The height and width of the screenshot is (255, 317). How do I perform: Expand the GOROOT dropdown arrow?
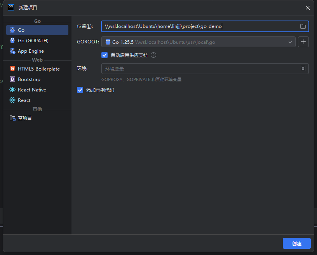click(290, 42)
